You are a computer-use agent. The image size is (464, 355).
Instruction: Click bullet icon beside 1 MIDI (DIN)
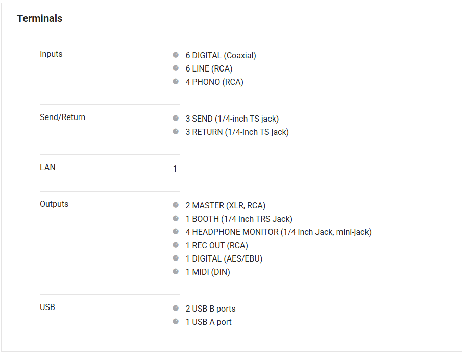coord(176,271)
